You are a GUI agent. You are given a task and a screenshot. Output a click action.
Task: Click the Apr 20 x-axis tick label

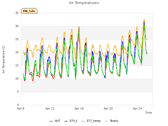(108, 108)
